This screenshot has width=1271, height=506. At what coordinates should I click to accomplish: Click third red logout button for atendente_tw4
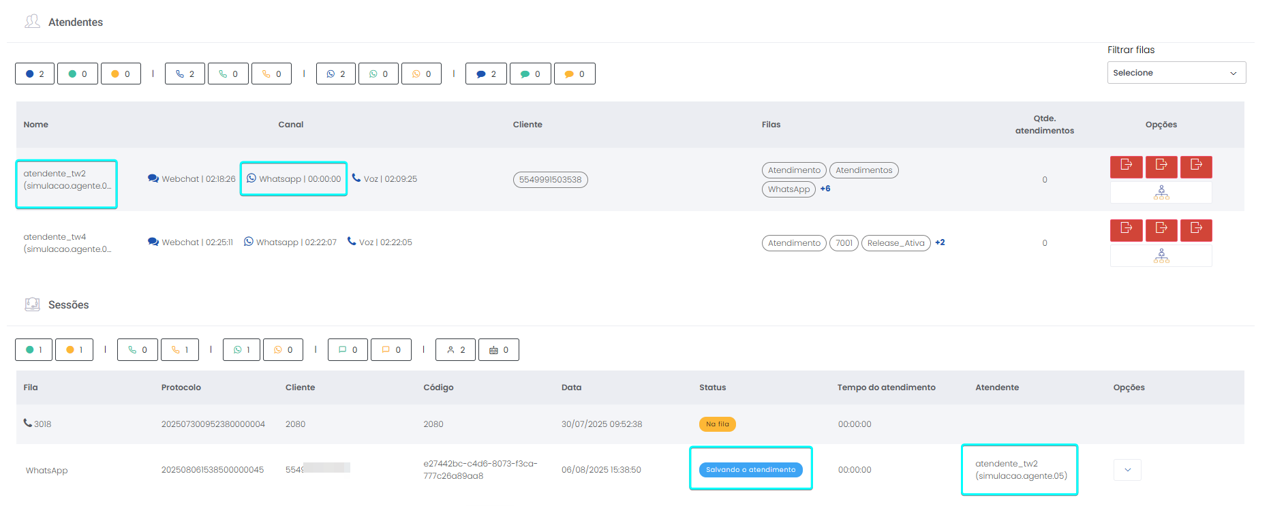(1196, 230)
